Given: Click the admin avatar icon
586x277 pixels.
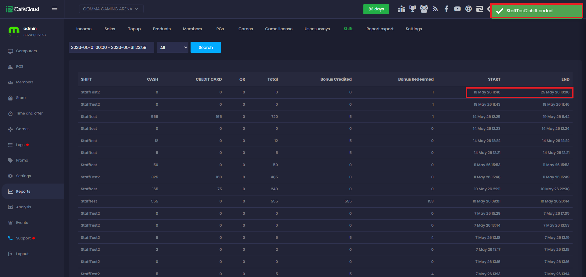Looking at the screenshot, I should coord(13,31).
